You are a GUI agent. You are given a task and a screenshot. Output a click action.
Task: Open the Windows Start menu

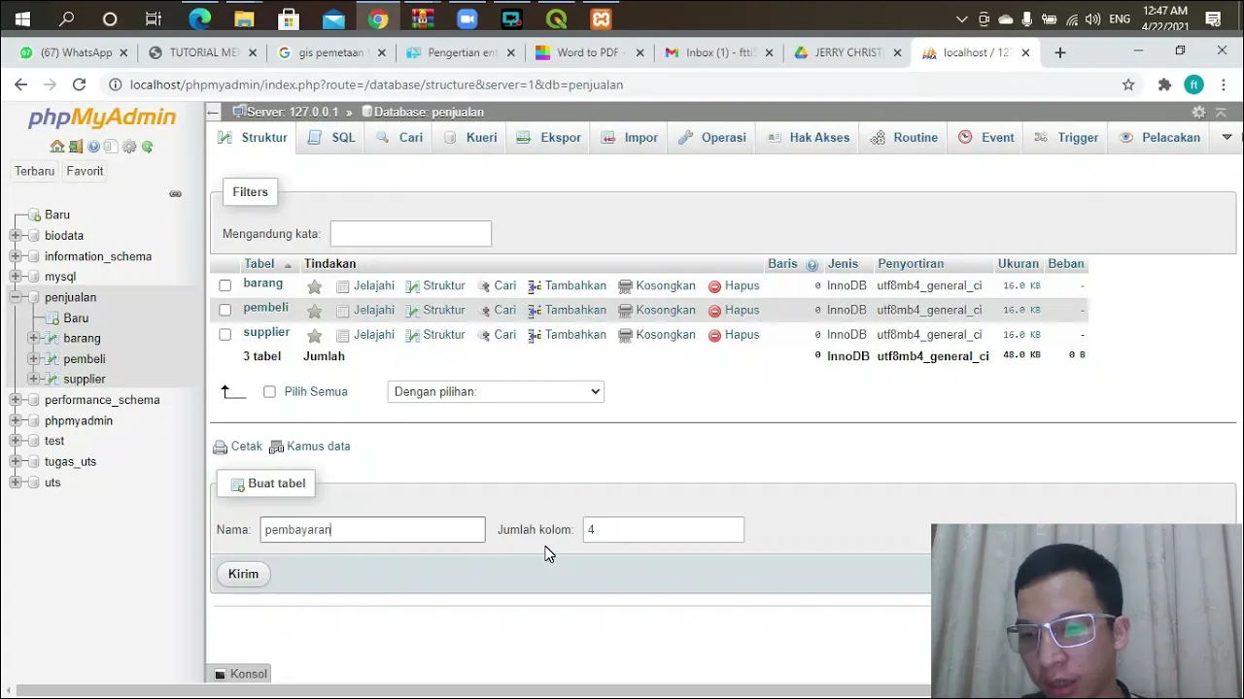coord(21,18)
